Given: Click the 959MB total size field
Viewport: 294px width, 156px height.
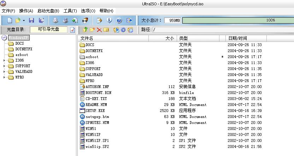Looking at the screenshot, I should [172, 20].
